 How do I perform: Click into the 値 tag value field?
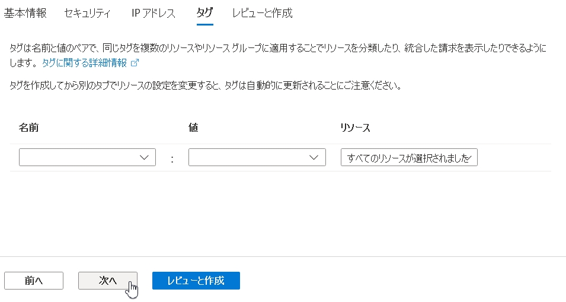[248, 157]
